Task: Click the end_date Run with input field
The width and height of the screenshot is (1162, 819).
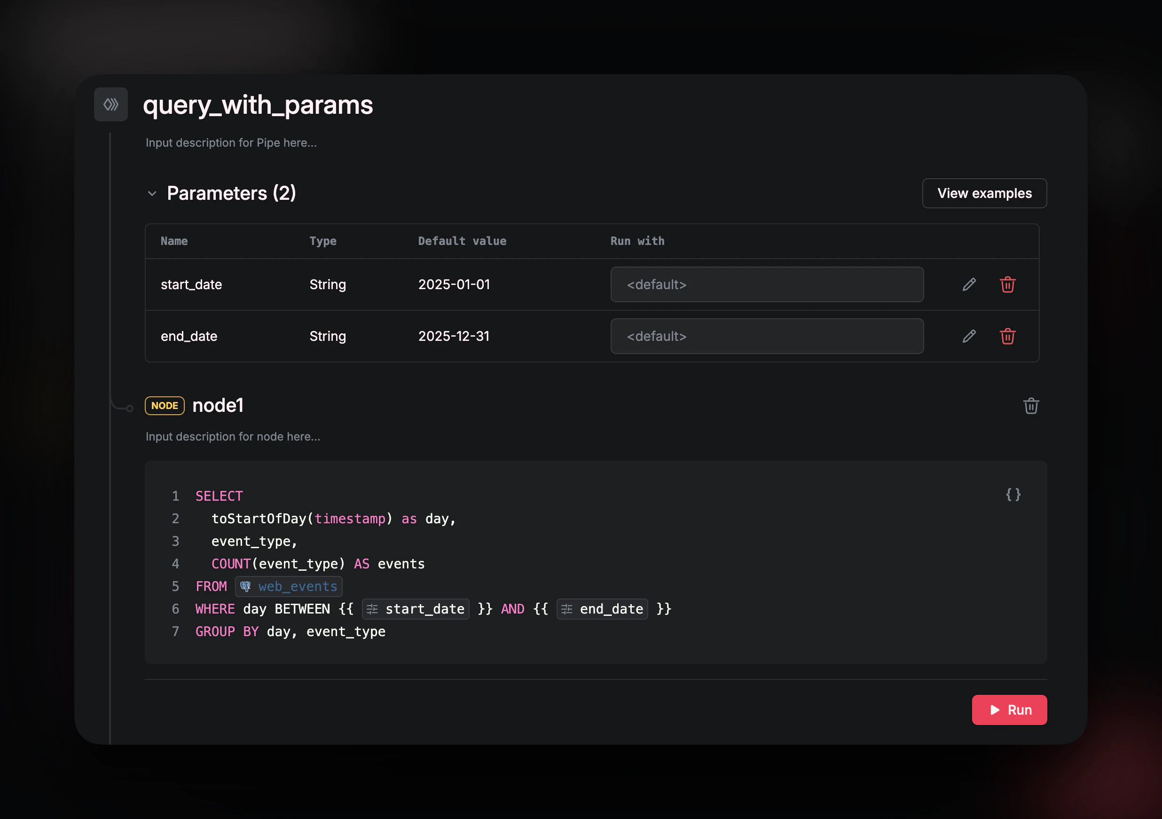Action: pyautogui.click(x=766, y=336)
